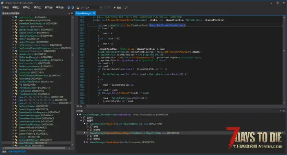Click the open file folder icon
The width and height of the screenshot is (287, 155).
pyautogui.click(x=78, y=8)
